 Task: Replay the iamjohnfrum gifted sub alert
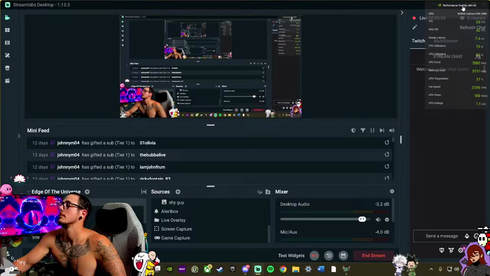pyautogui.click(x=387, y=166)
